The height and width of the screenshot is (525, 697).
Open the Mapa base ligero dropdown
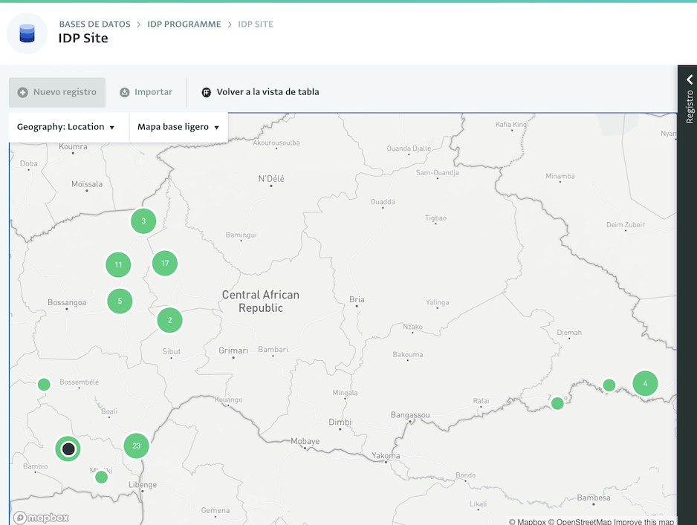(x=178, y=127)
